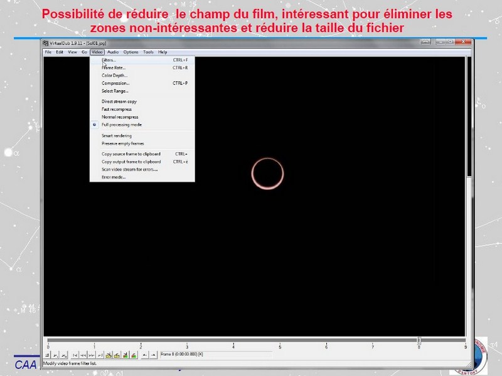This screenshot has height=376, width=502.
Task: Start output playback in toolbar
Action: tap(64, 355)
